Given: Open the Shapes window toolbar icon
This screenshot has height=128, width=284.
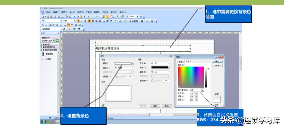Looking at the screenshot, I should click(103, 16).
